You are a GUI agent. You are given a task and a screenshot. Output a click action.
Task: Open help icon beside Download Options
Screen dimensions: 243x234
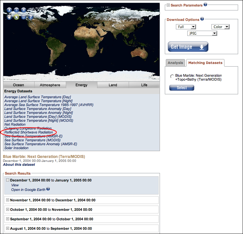tap(202, 19)
